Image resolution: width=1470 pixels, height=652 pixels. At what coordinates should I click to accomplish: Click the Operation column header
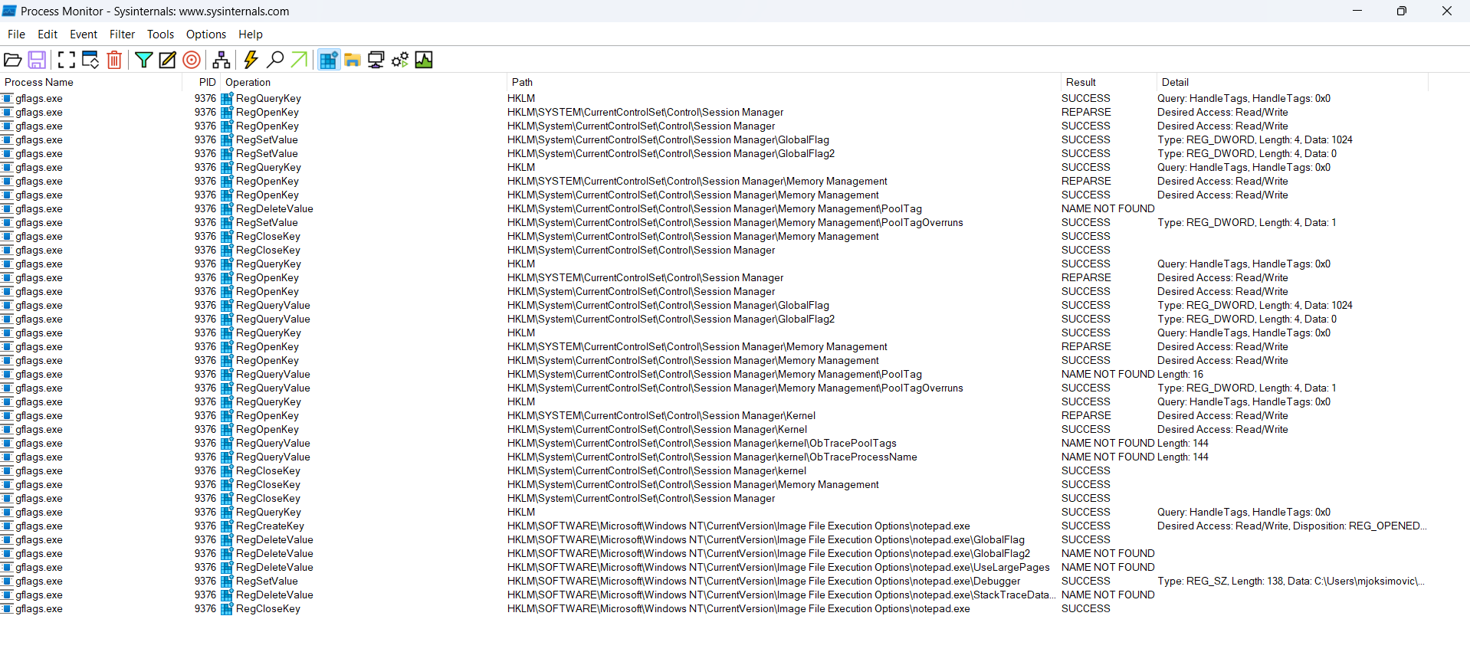(248, 82)
